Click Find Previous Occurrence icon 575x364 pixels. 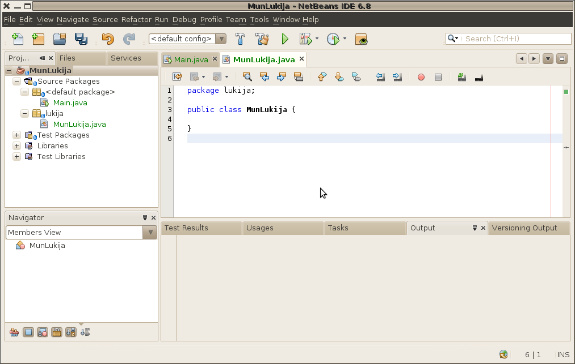265,77
